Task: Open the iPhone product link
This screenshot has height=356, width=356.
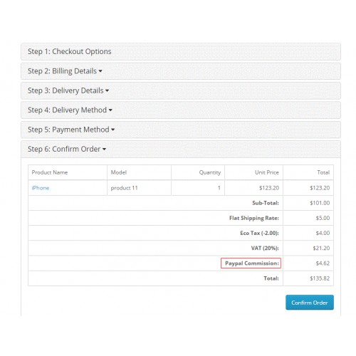Action: coord(41,188)
